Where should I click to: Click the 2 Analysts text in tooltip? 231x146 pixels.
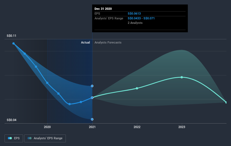(135, 23)
